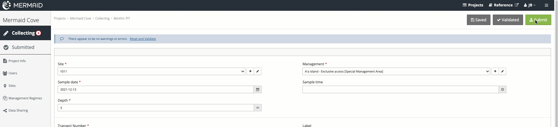This screenshot has width=558, height=127.
Task: Open Projects in the top navigation
Action: tap(473, 5)
